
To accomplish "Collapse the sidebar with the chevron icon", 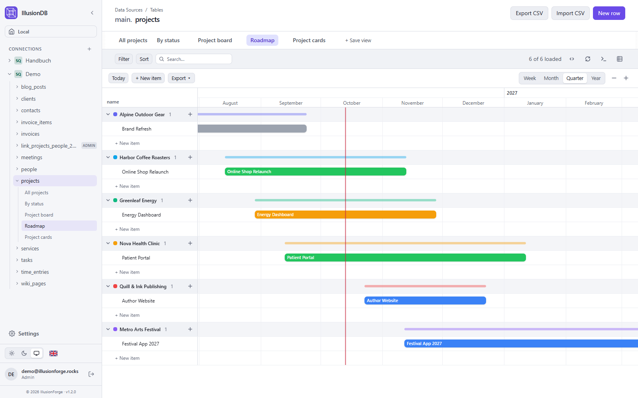I will click(92, 13).
